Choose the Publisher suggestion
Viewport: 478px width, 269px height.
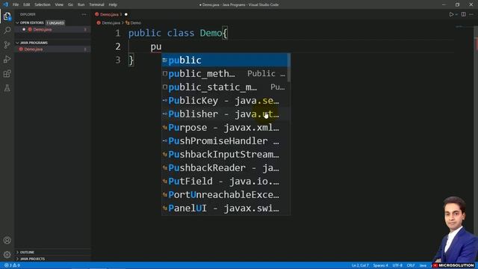pos(226,114)
